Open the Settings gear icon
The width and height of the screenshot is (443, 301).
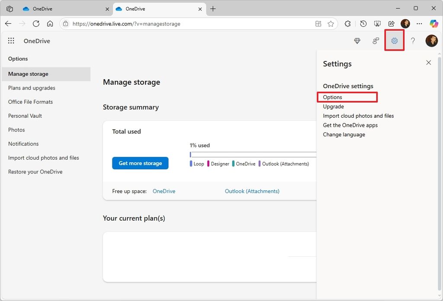coord(395,41)
